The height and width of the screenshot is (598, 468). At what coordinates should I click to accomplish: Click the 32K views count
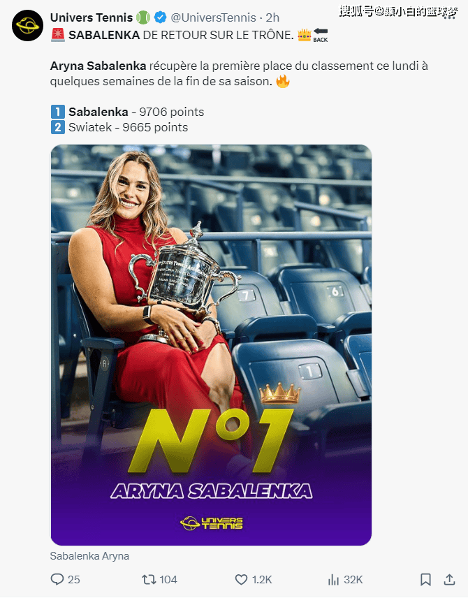coord(353,580)
